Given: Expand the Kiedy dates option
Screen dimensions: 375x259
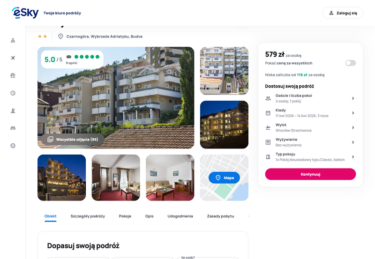Looking at the screenshot, I should [310, 113].
